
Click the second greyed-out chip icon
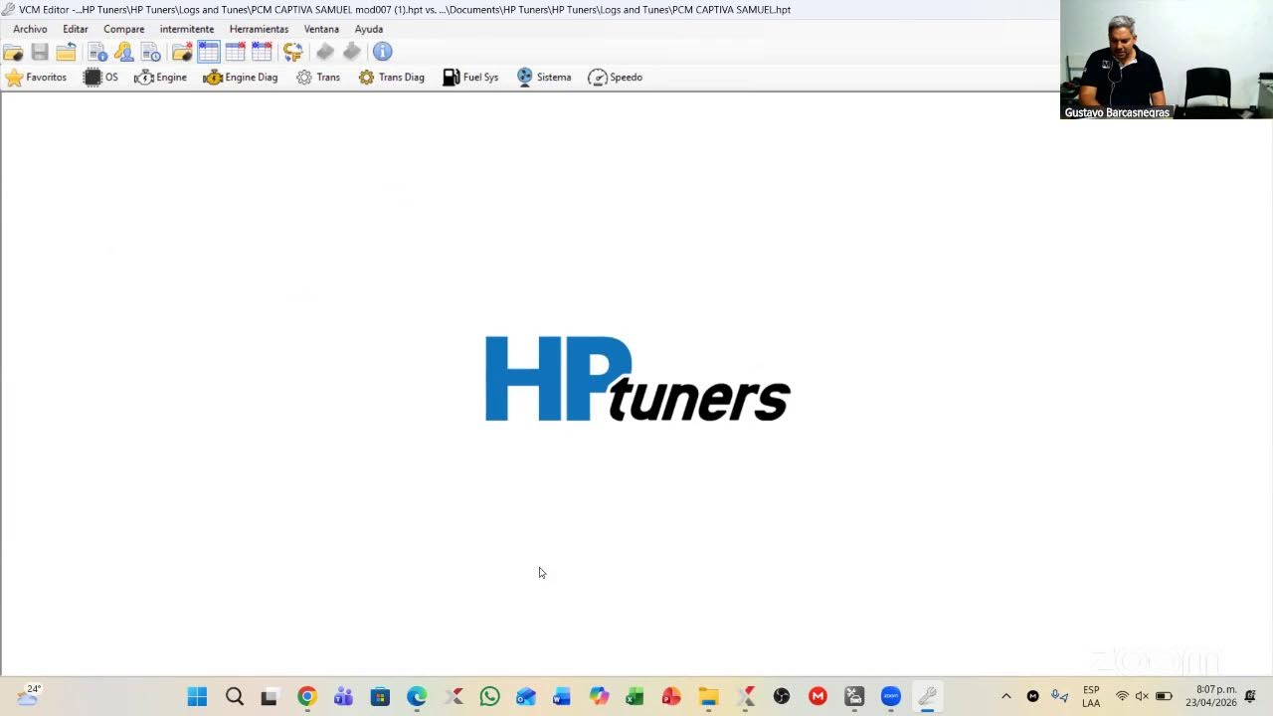[352, 52]
